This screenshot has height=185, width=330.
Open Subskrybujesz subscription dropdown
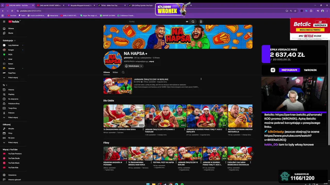134,66
